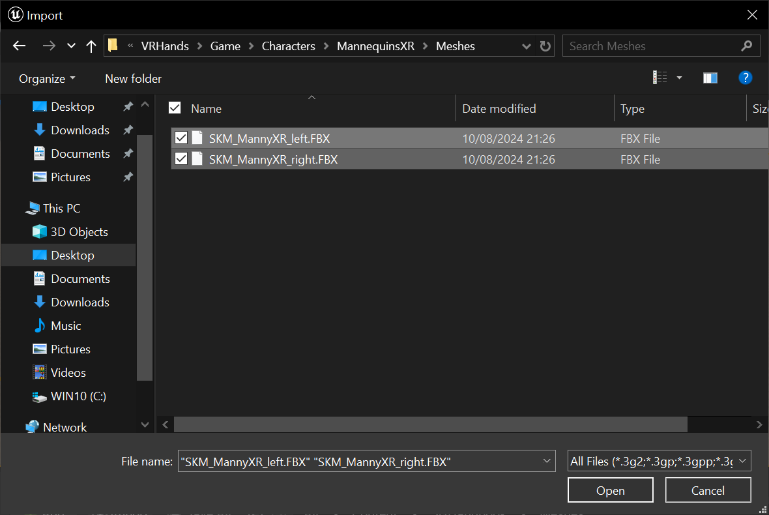Click the search magnifier in Search Meshes box
The width and height of the screenshot is (769, 515).
pyautogui.click(x=746, y=46)
